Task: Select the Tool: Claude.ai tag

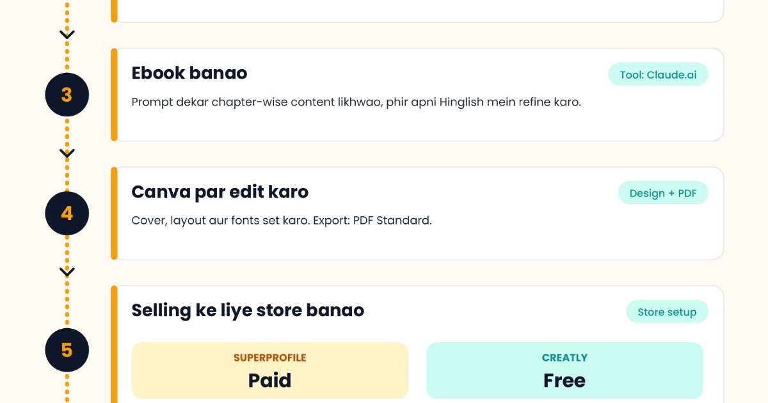Action: coord(658,74)
